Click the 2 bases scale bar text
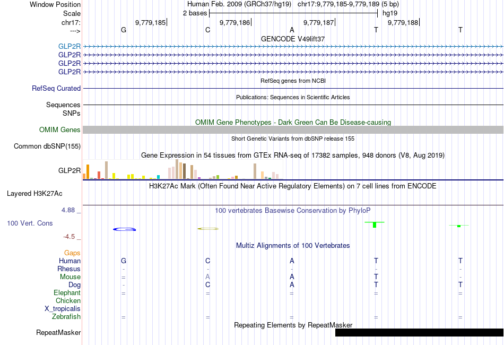This screenshot has width=504, height=345. 195,13
